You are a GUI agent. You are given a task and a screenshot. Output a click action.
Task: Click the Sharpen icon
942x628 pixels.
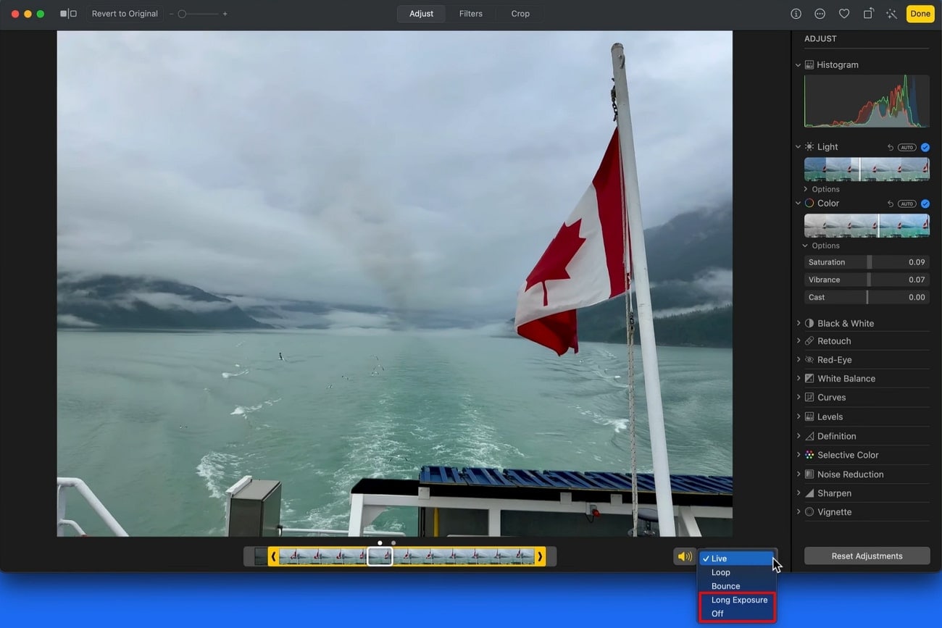pos(809,493)
